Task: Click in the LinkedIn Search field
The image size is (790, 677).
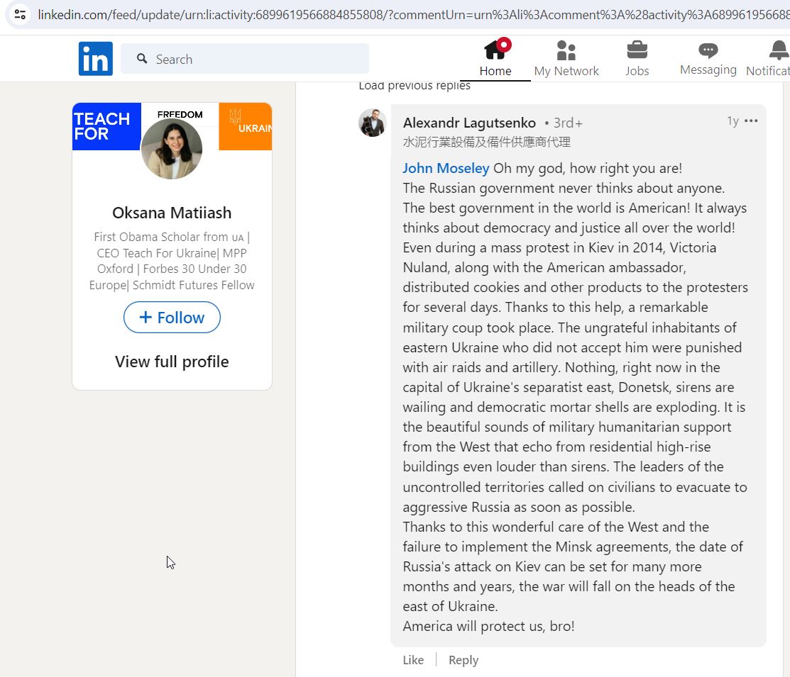Action: (x=245, y=59)
